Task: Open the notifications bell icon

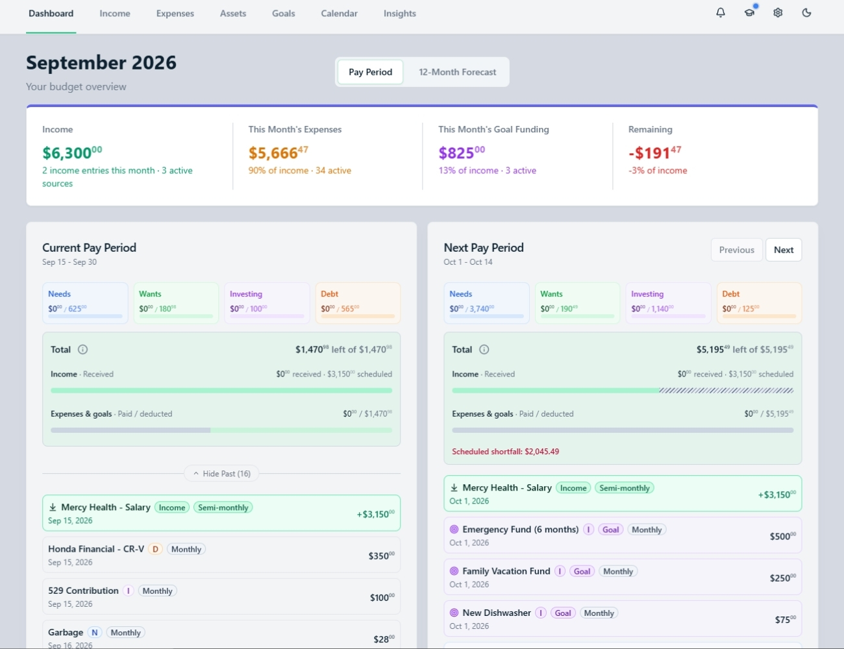Action: (x=721, y=13)
